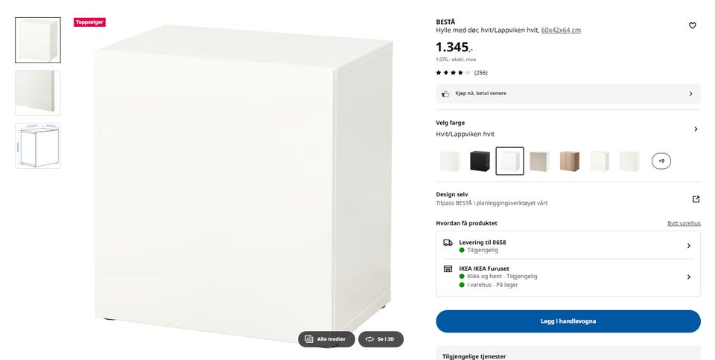Add product to favorites with heart icon
Image resolution: width=715 pixels, height=360 pixels.
pos(692,25)
